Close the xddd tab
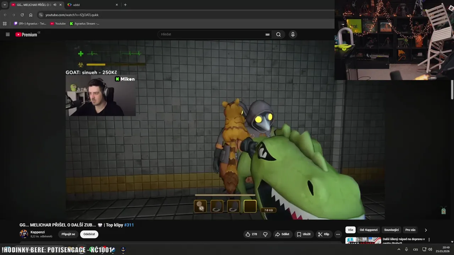The width and height of the screenshot is (454, 255). click(x=117, y=5)
